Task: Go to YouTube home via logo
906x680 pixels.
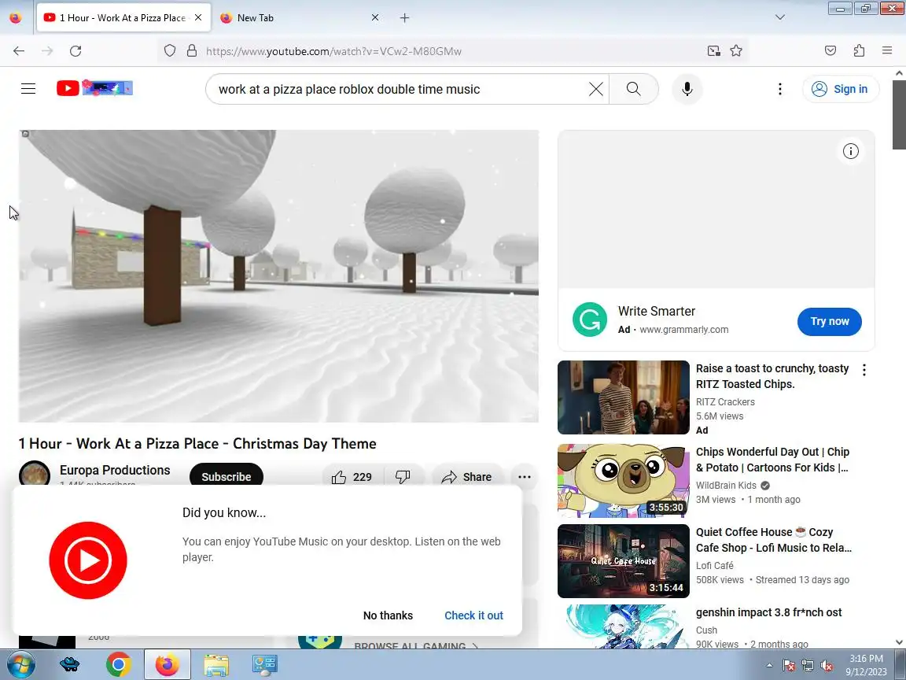Action: click(94, 88)
